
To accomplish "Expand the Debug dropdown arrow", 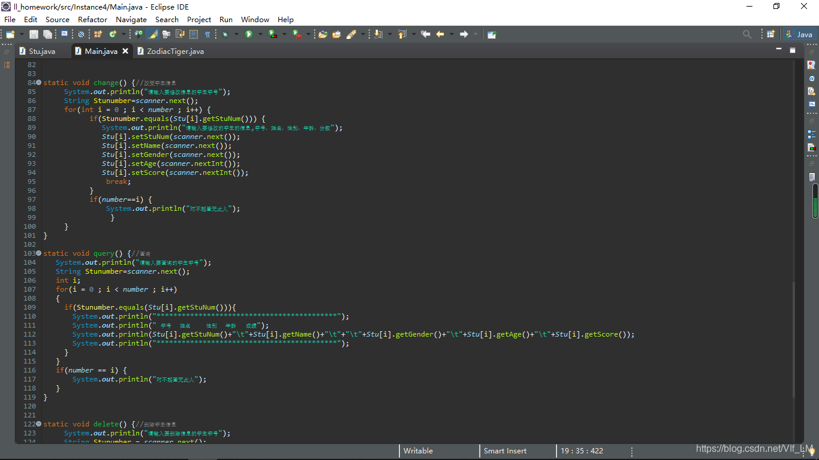I will (236, 34).
